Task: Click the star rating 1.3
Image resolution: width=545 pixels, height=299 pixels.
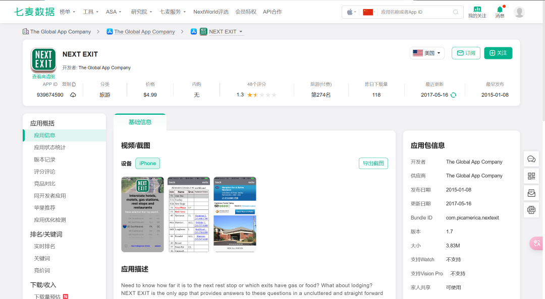Action: pyautogui.click(x=256, y=95)
